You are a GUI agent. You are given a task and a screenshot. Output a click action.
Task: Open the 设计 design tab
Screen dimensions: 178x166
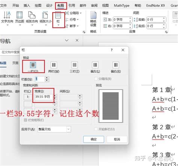pos(49,5)
